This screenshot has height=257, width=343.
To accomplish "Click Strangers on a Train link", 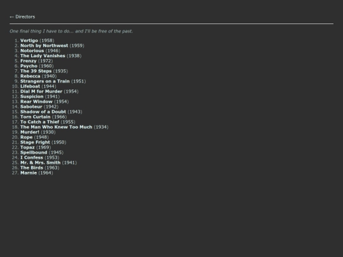I will [45, 81].
